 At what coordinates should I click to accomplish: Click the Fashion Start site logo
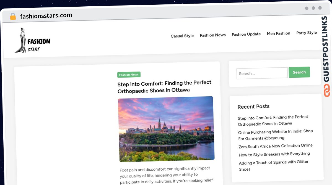tap(32, 41)
